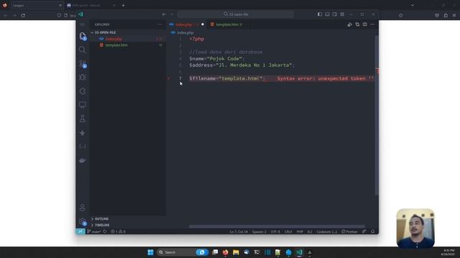This screenshot has height=258, width=460.
Task: Open Explorer panel more actions ellipsis
Action: click(x=160, y=24)
